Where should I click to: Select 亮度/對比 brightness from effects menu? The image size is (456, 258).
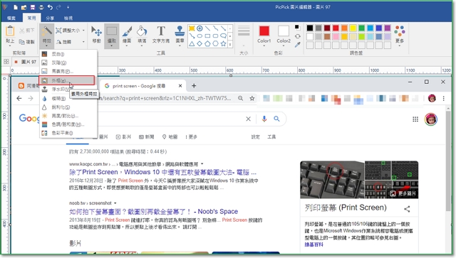[x=68, y=116]
